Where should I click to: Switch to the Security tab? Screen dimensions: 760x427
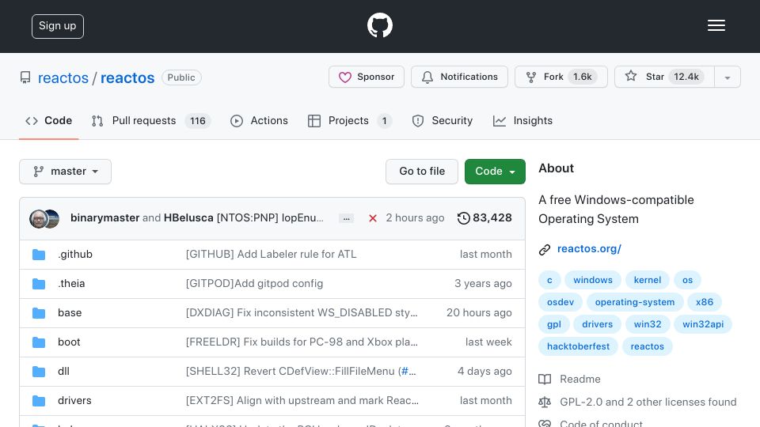coord(442,120)
